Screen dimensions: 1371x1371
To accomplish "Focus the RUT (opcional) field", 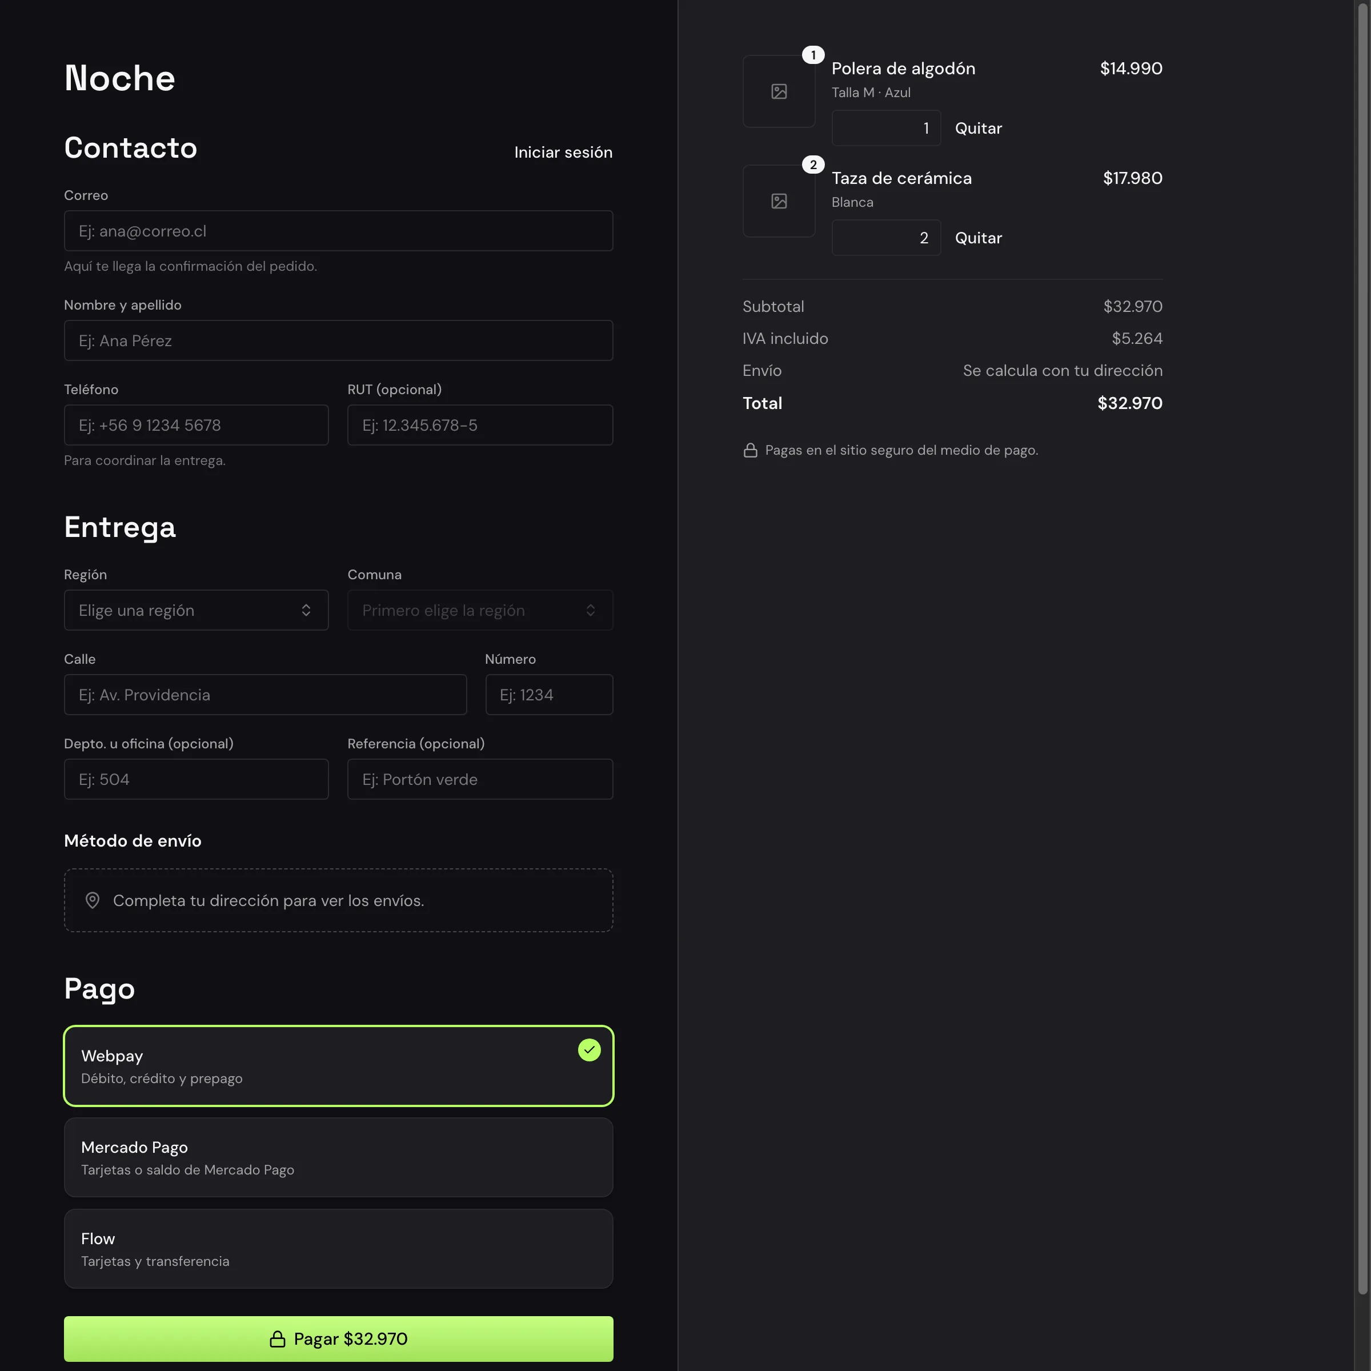I will coord(480,424).
